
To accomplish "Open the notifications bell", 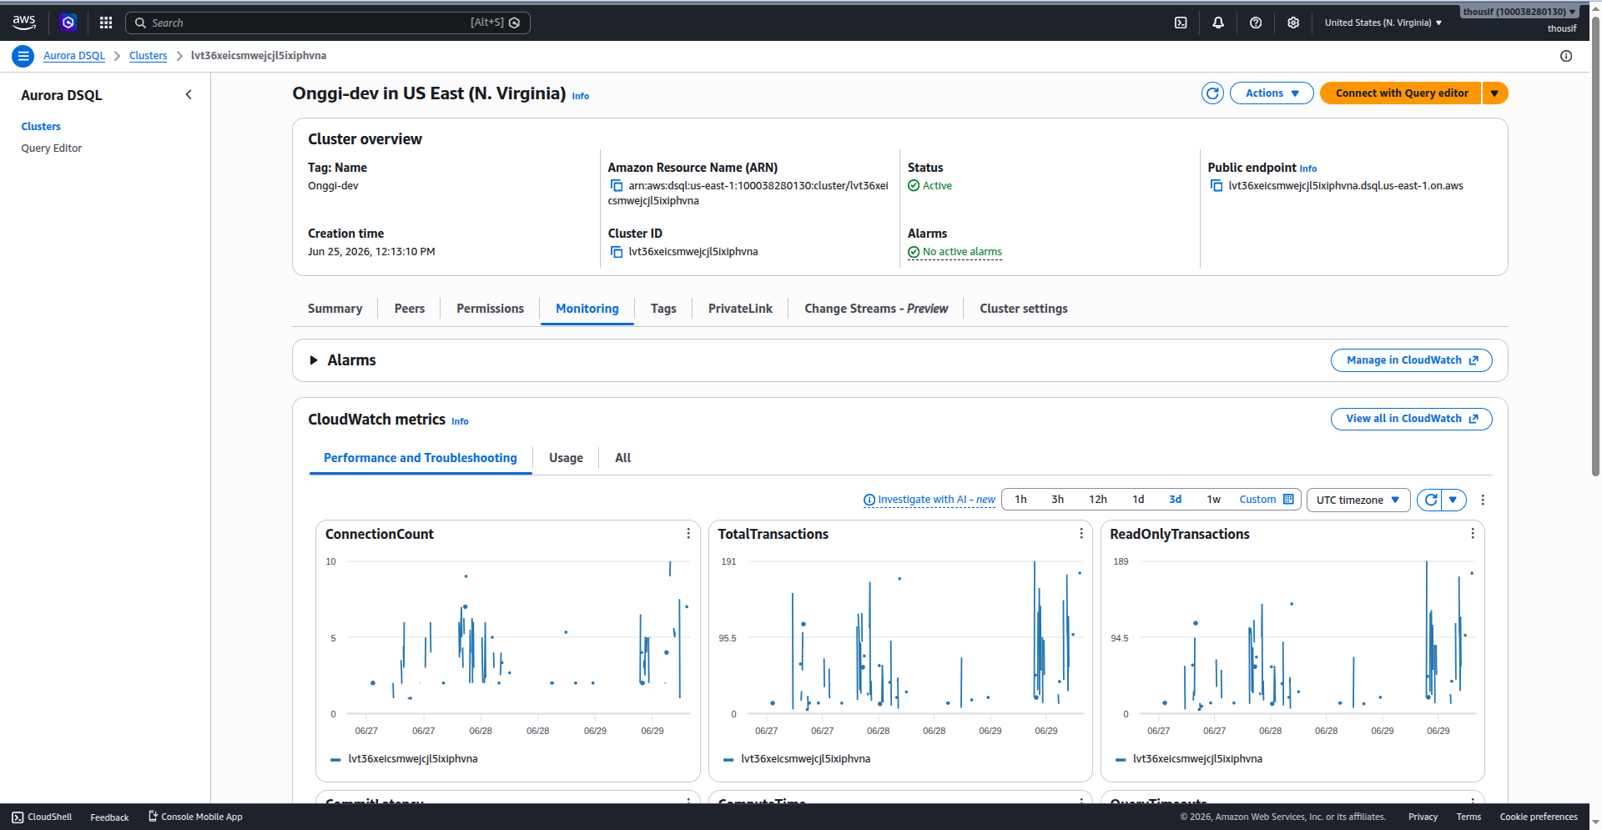I will point(1218,23).
